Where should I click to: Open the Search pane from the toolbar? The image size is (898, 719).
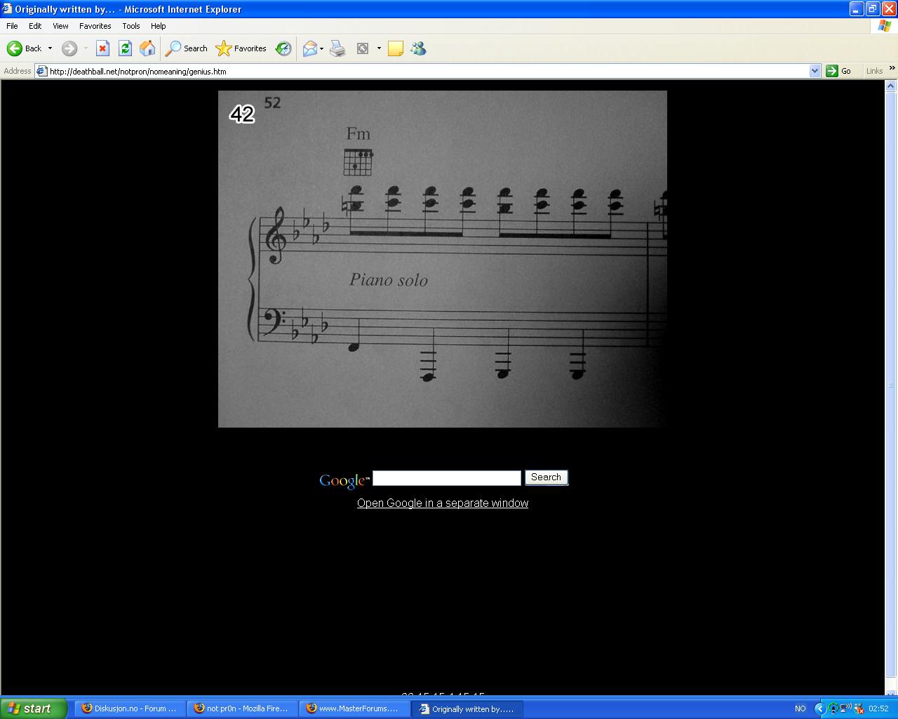point(187,48)
